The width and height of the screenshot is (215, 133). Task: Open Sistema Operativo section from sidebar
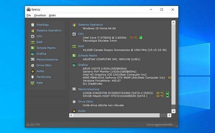click(49, 31)
